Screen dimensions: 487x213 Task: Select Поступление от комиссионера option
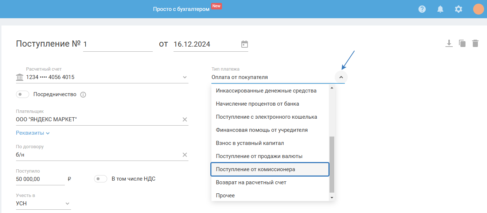tap(270, 169)
